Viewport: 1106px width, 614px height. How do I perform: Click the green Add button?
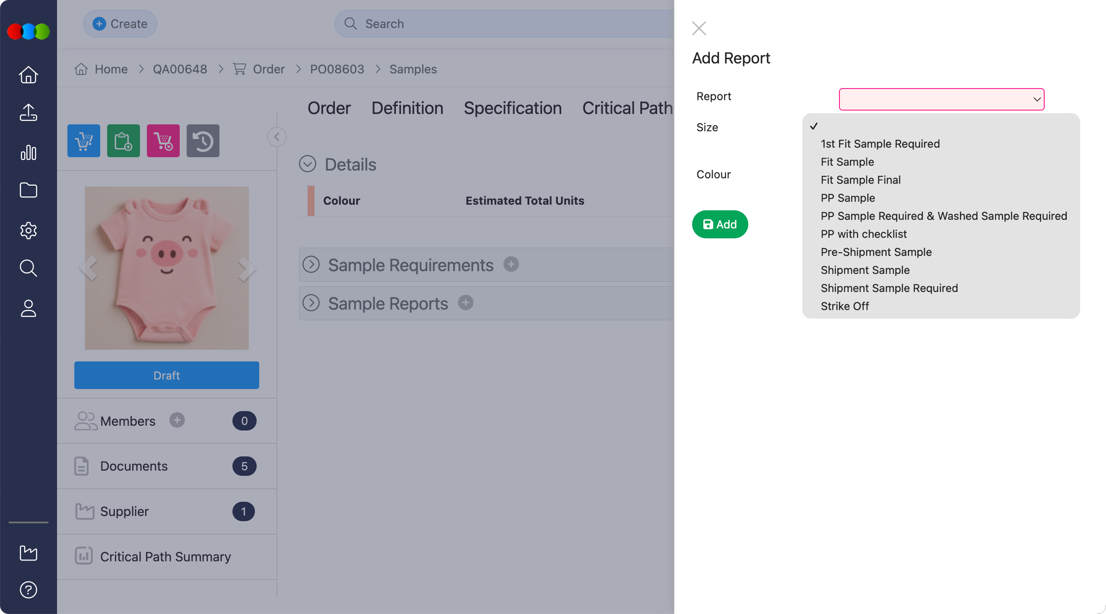[720, 225]
